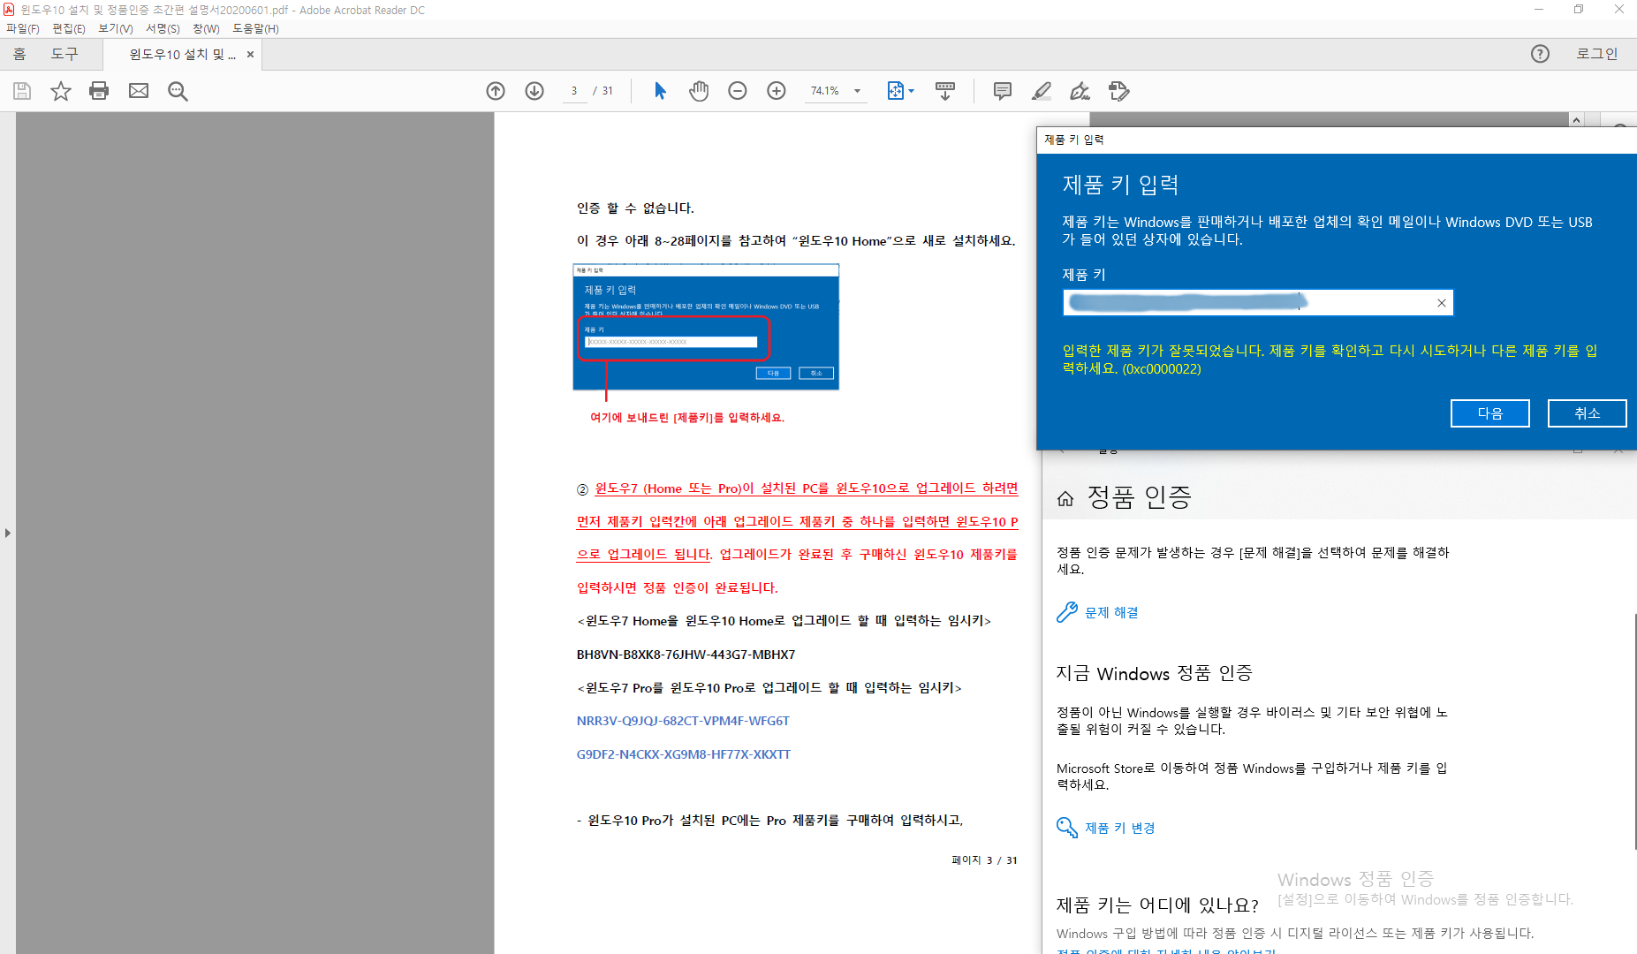This screenshot has width=1637, height=954.
Task: Open the 제품 키 변경 link
Action: (1119, 828)
